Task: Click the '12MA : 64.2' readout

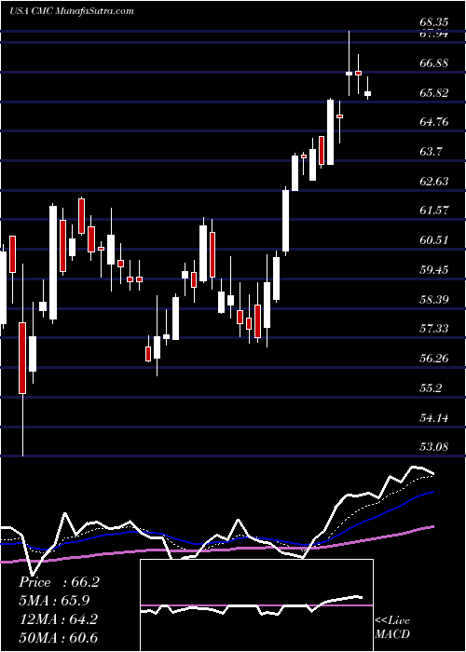Action: (x=59, y=618)
